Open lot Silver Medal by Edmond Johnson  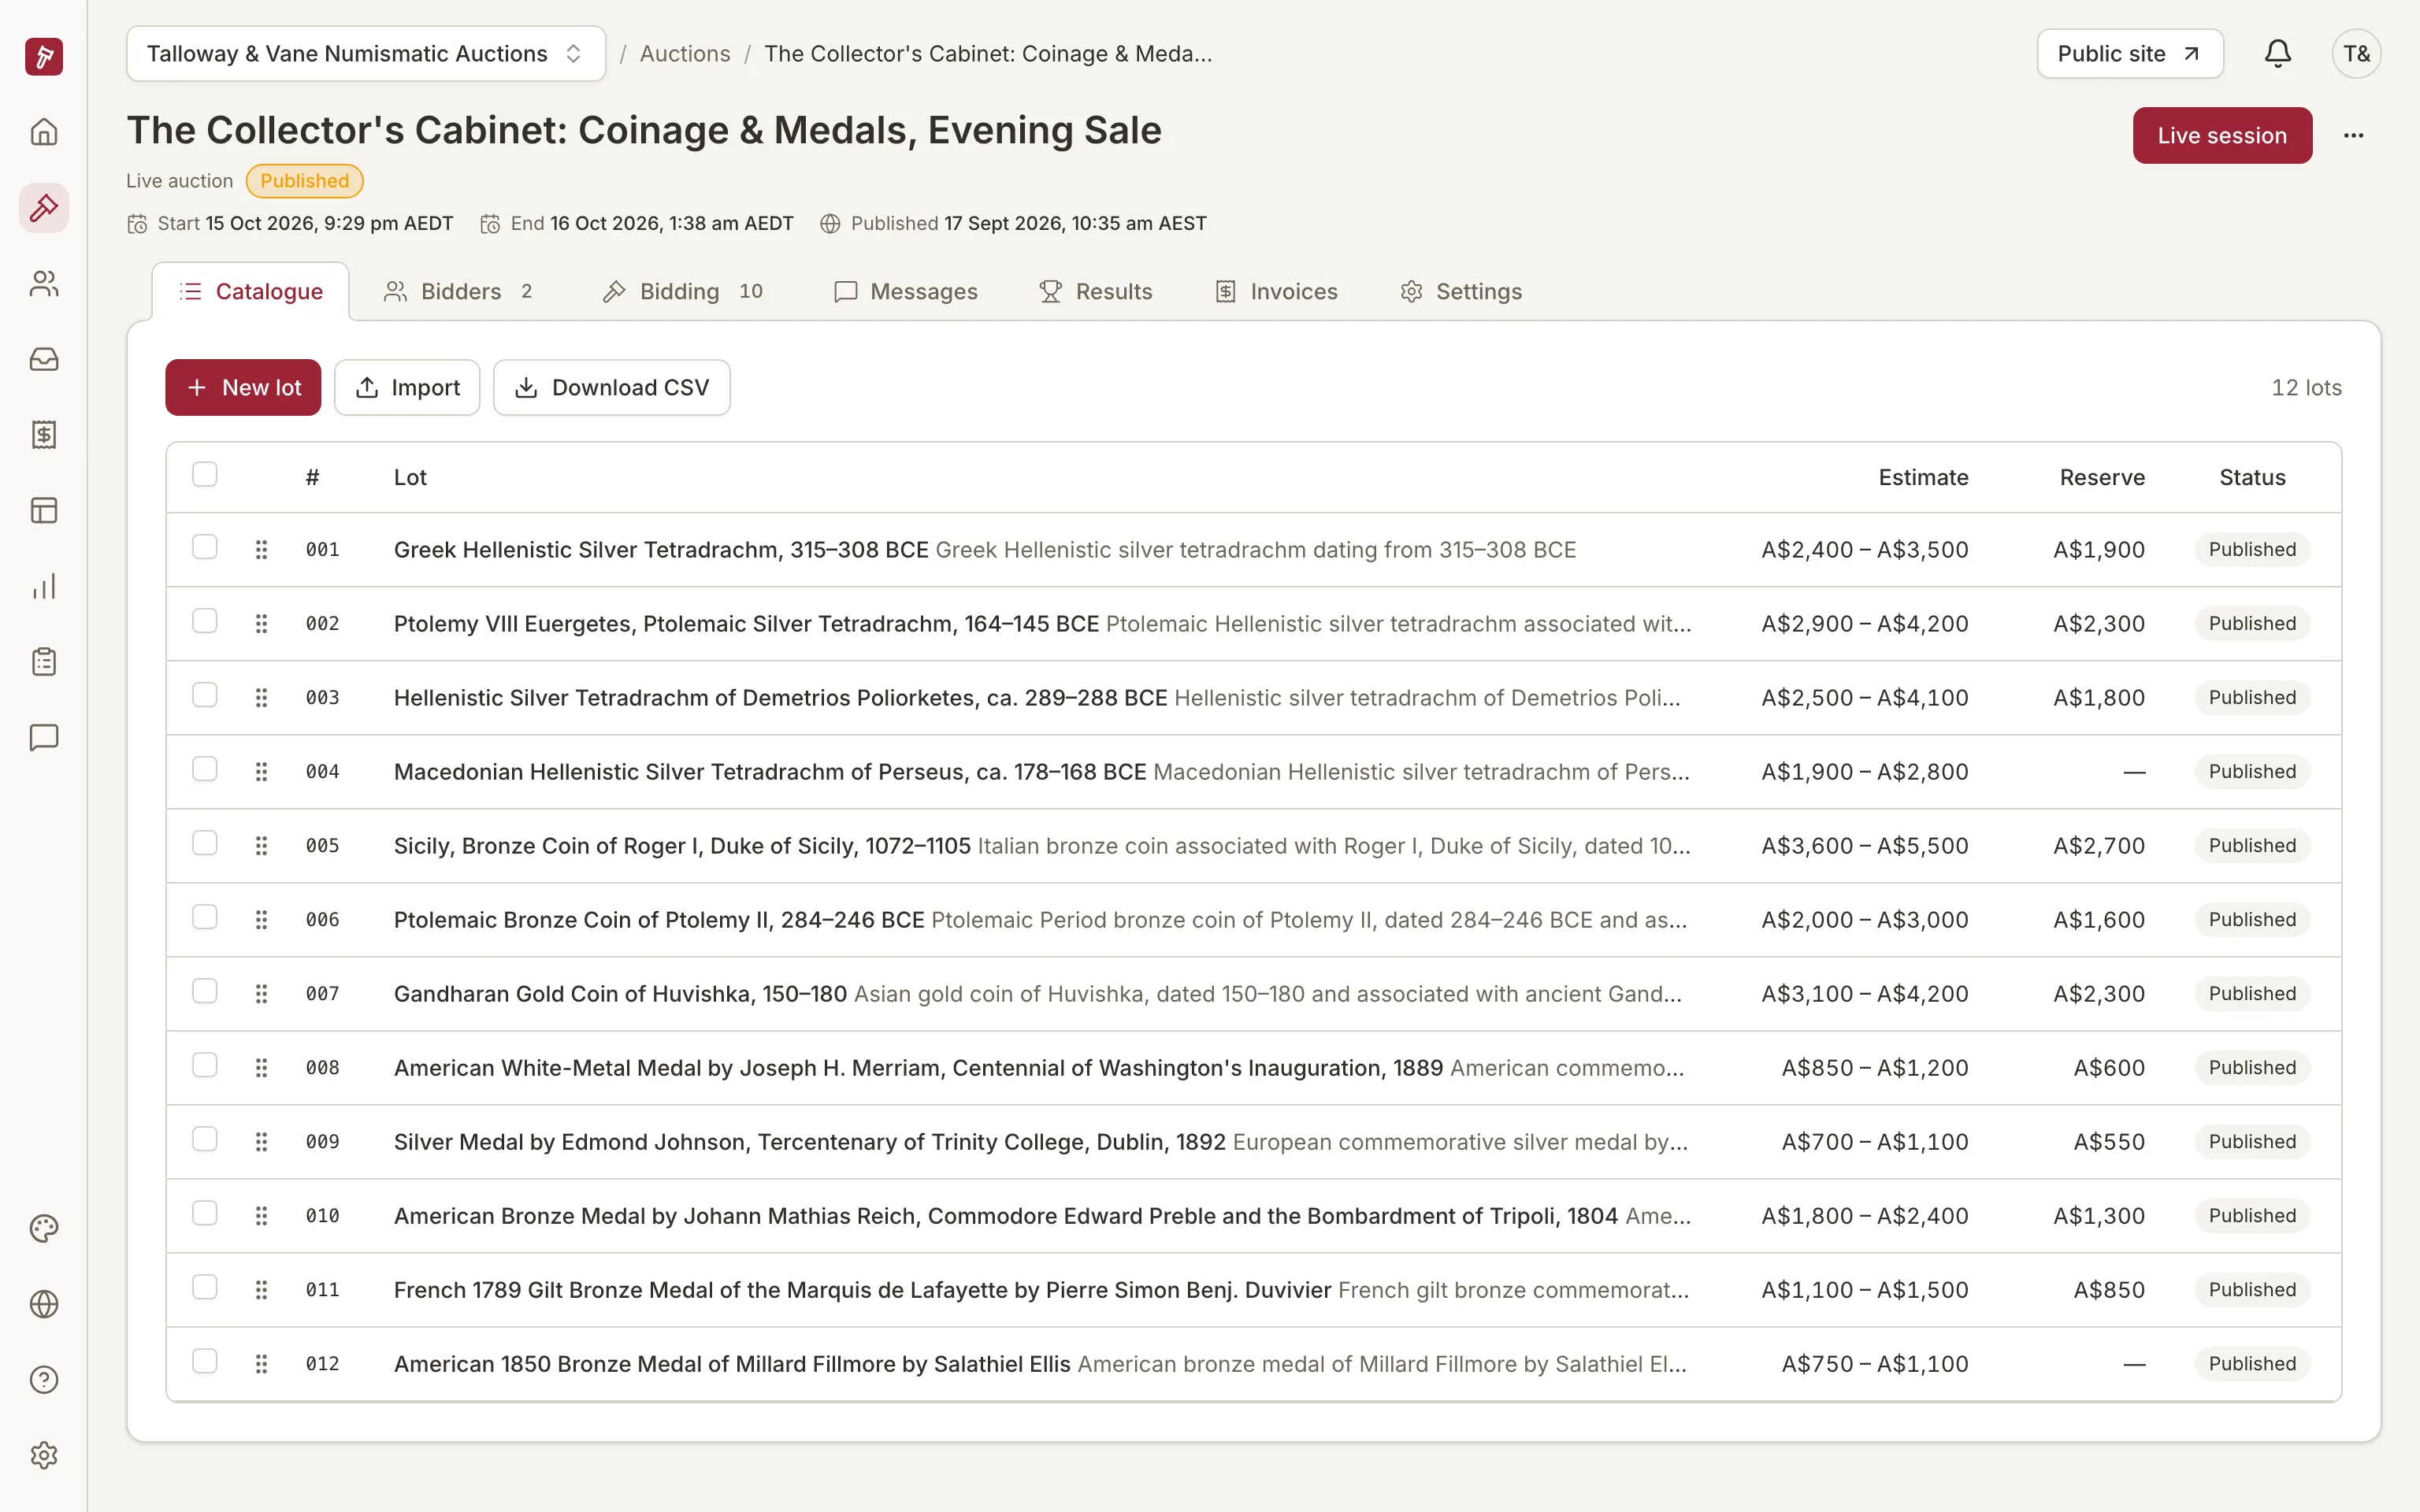tap(810, 1142)
